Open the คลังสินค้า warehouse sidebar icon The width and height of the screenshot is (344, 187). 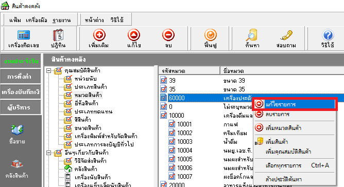click(16, 164)
